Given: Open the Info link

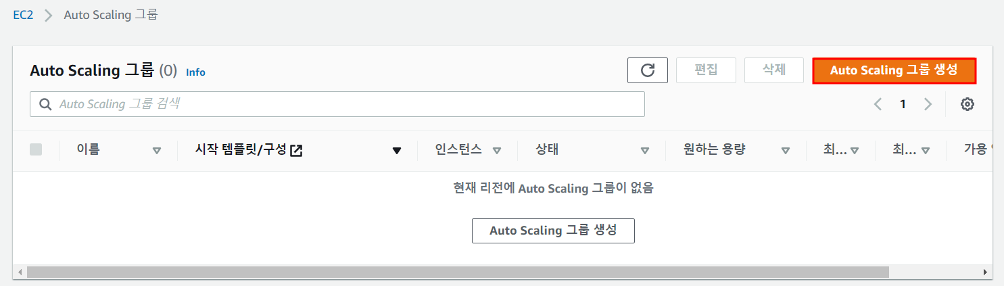Looking at the screenshot, I should coord(195,72).
